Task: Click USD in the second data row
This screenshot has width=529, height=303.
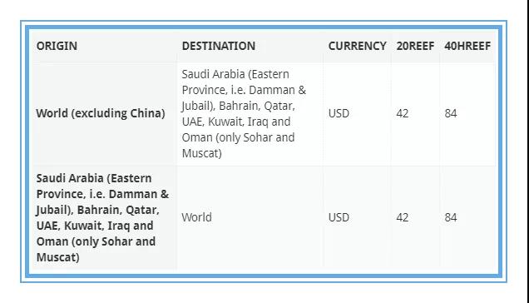Action: click(339, 217)
